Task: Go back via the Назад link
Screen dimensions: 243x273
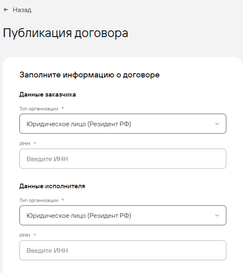Action: pos(22,10)
